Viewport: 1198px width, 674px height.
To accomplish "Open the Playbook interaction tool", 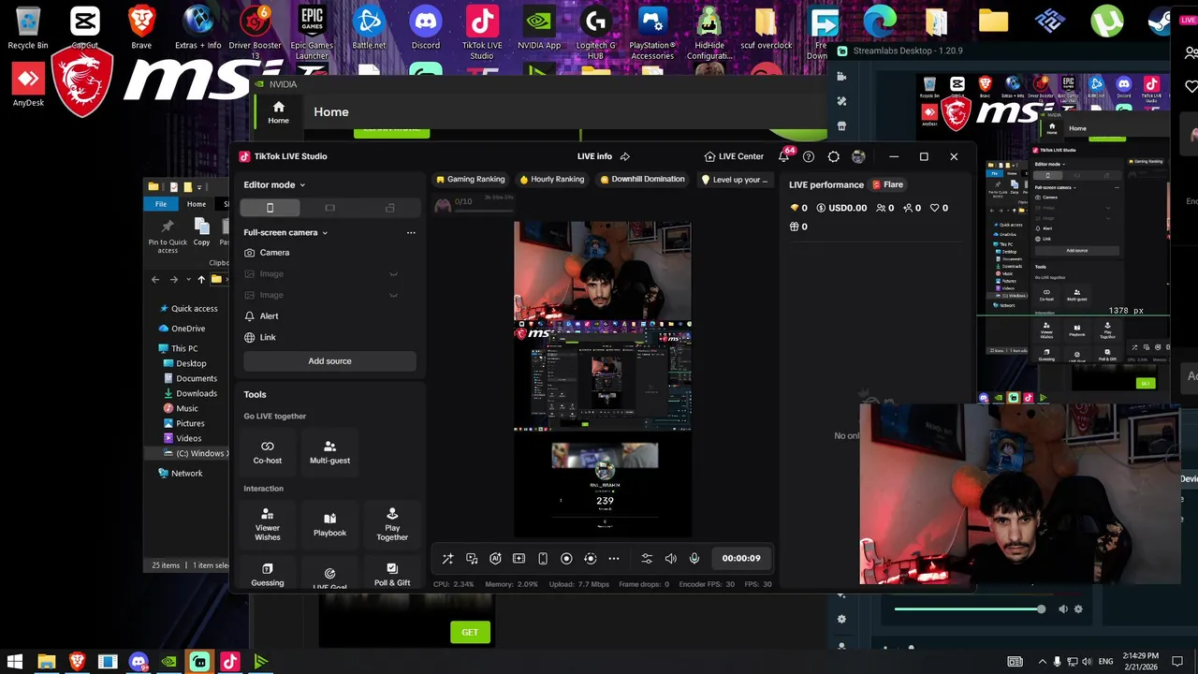I will [329, 524].
